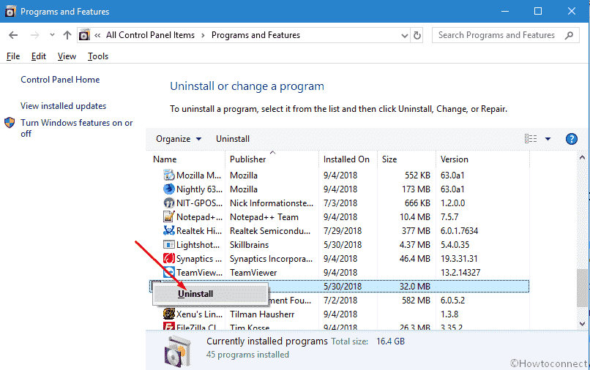Viewport: 590px width, 370px height.
Task: Click the search magnifier icon
Action: pyautogui.click(x=569, y=35)
